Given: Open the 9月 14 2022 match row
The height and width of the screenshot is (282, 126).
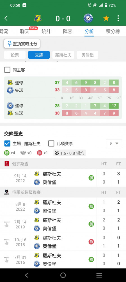Looking at the screenshot, I should click(x=63, y=178).
